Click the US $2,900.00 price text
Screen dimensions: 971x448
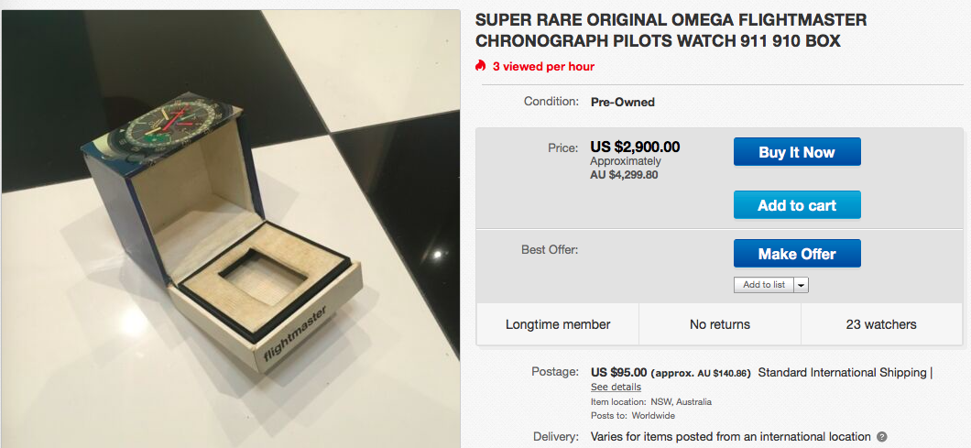point(635,147)
